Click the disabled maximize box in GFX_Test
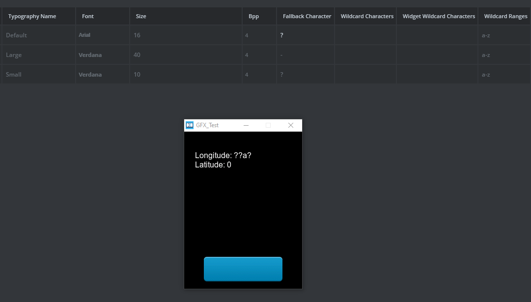 (x=268, y=125)
